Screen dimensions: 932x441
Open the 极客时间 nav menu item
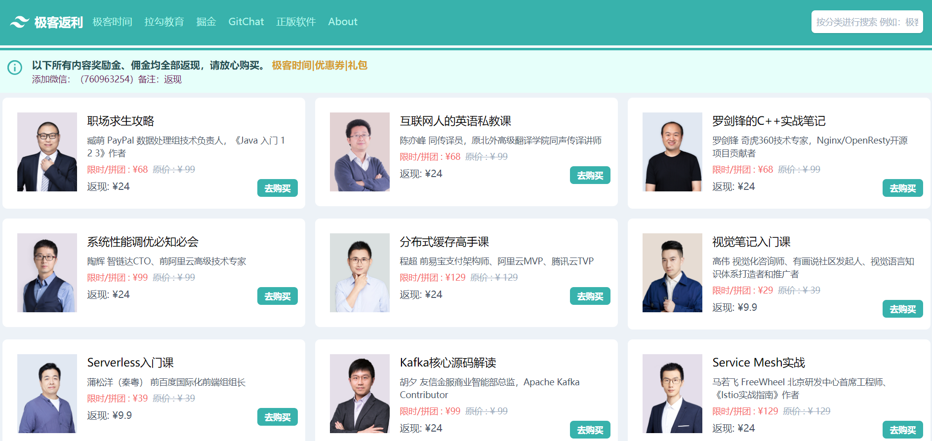[x=112, y=22]
